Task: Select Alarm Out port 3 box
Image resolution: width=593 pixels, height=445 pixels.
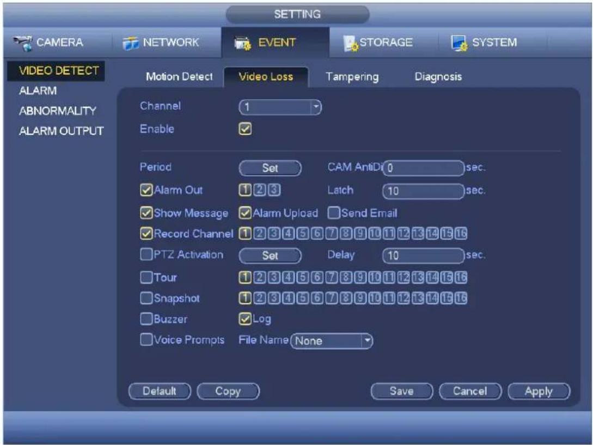Action: 274,190
